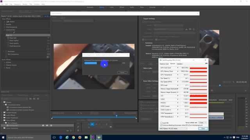Select Convolution Kernel Gaussian Sharpen preset
250x140 pixels.
pyautogui.click(x=21, y=110)
